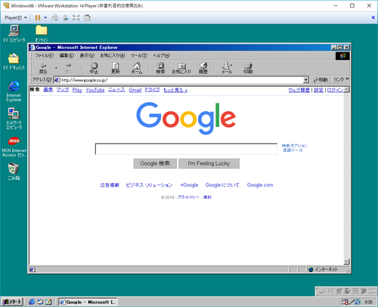Select the Recycle Bin (ごみ箱) icon
Image resolution: width=378 pixels, height=307 pixels.
(x=14, y=172)
